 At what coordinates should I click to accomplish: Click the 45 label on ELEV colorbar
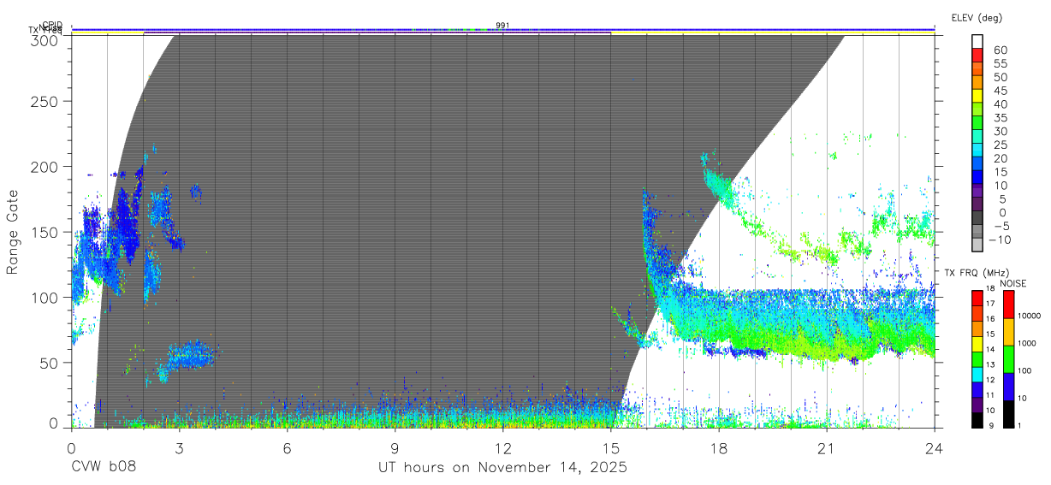point(999,91)
